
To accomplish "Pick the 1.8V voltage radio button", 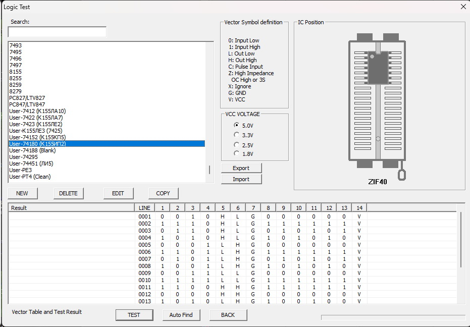I will [237, 153].
